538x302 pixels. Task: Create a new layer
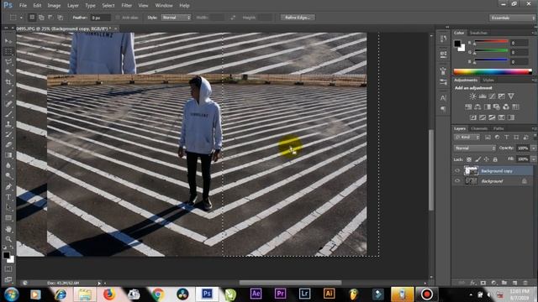(514, 283)
